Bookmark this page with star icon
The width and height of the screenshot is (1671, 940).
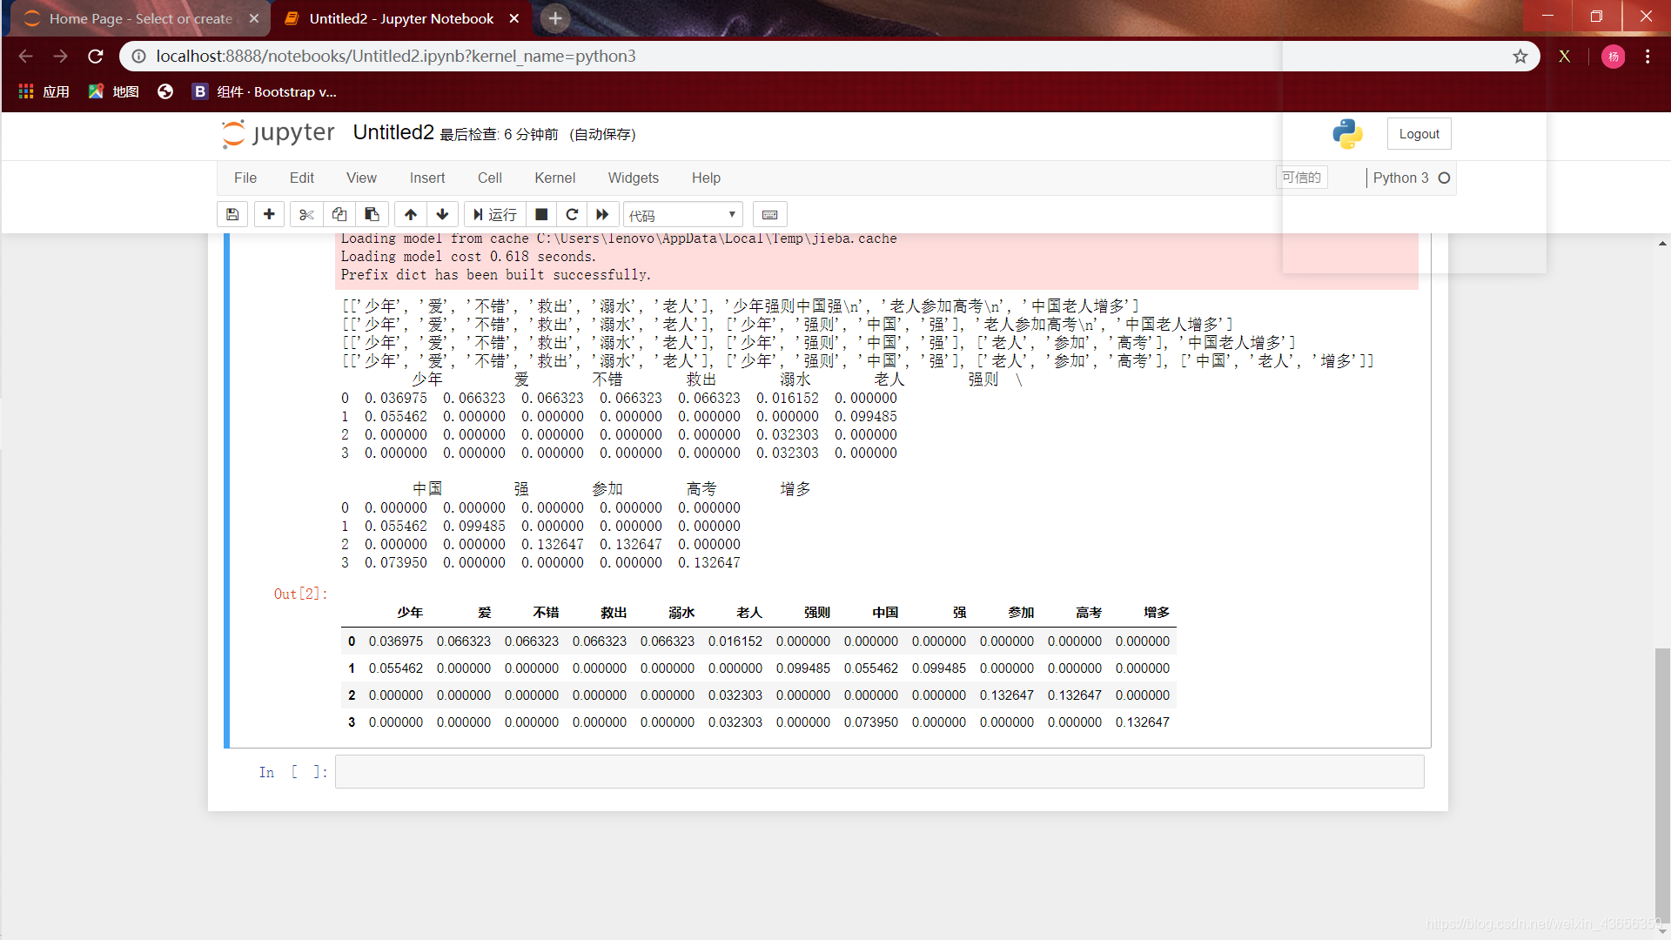click(x=1520, y=56)
